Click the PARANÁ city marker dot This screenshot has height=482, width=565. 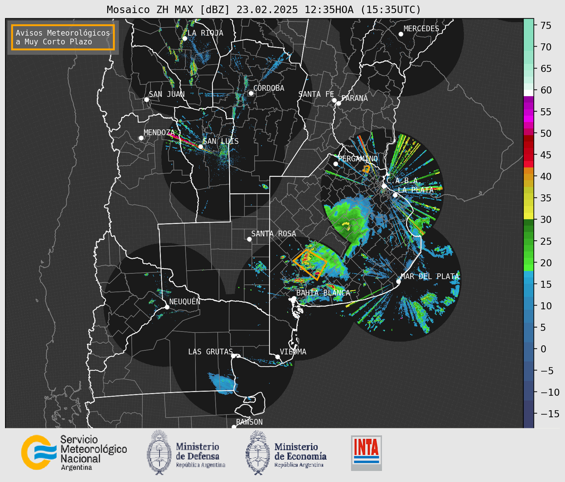click(339, 103)
